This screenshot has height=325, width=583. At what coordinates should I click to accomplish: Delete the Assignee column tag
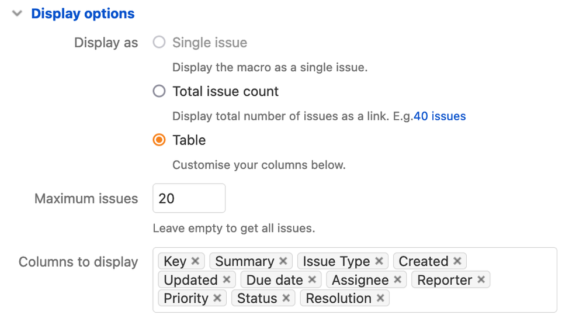point(397,280)
